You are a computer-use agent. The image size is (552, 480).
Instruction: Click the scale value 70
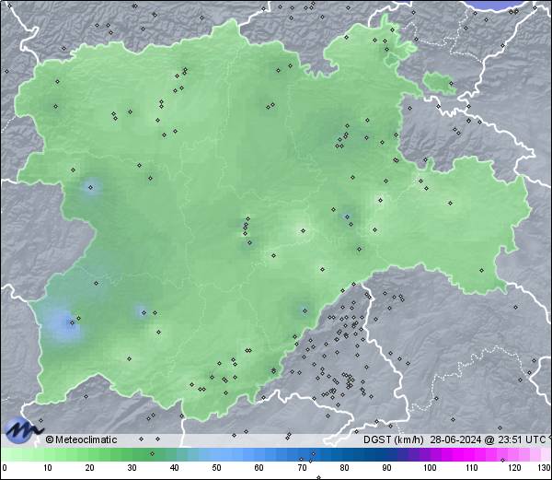(302, 468)
